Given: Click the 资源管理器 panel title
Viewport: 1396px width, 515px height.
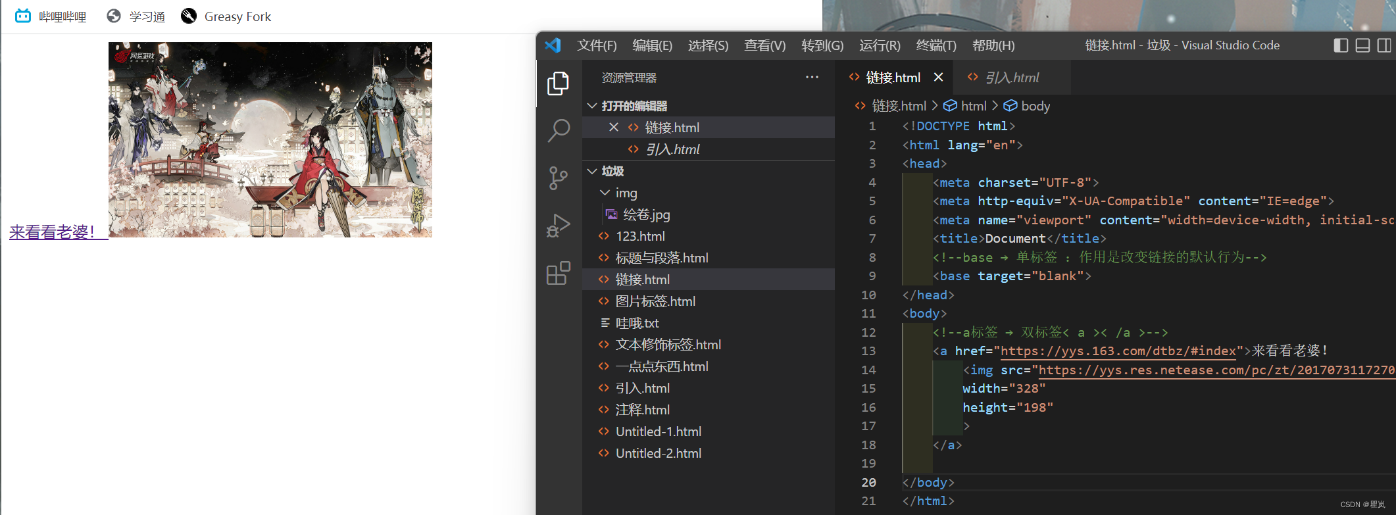Looking at the screenshot, I should pos(629,78).
